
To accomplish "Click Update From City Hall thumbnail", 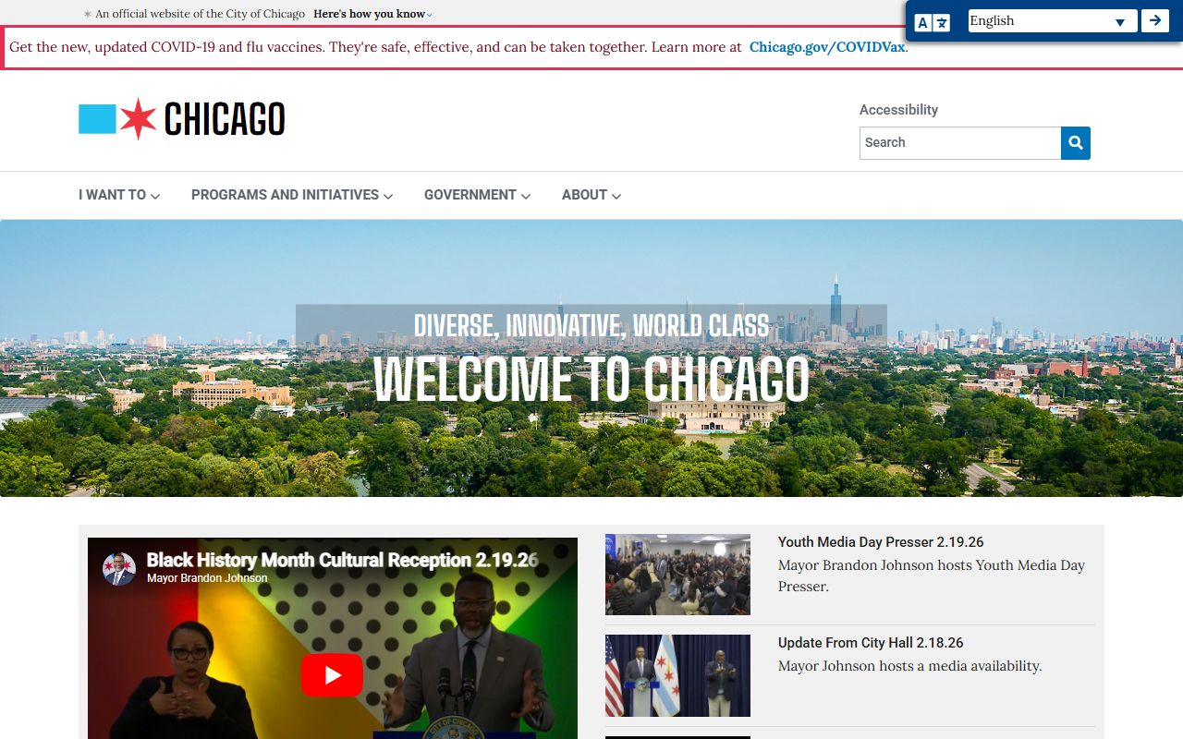I will pos(677,675).
